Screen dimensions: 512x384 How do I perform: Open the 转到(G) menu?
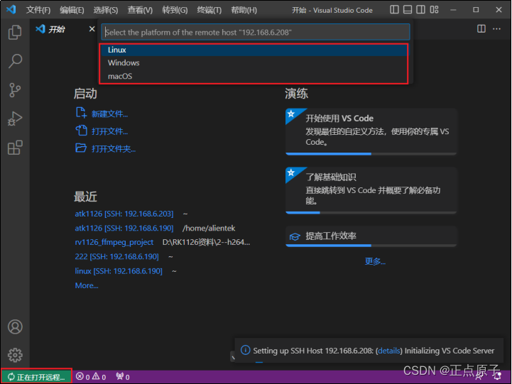click(x=175, y=10)
